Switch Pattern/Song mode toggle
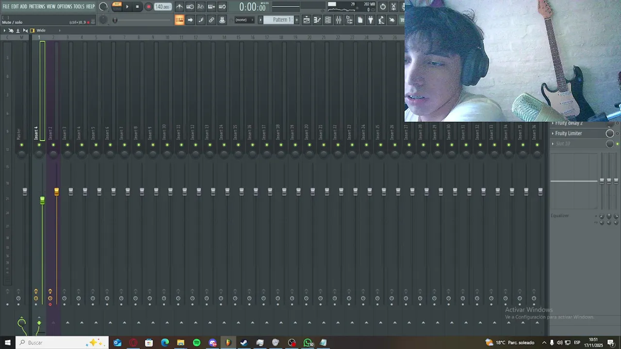This screenshot has height=349, width=621. coord(116,6)
